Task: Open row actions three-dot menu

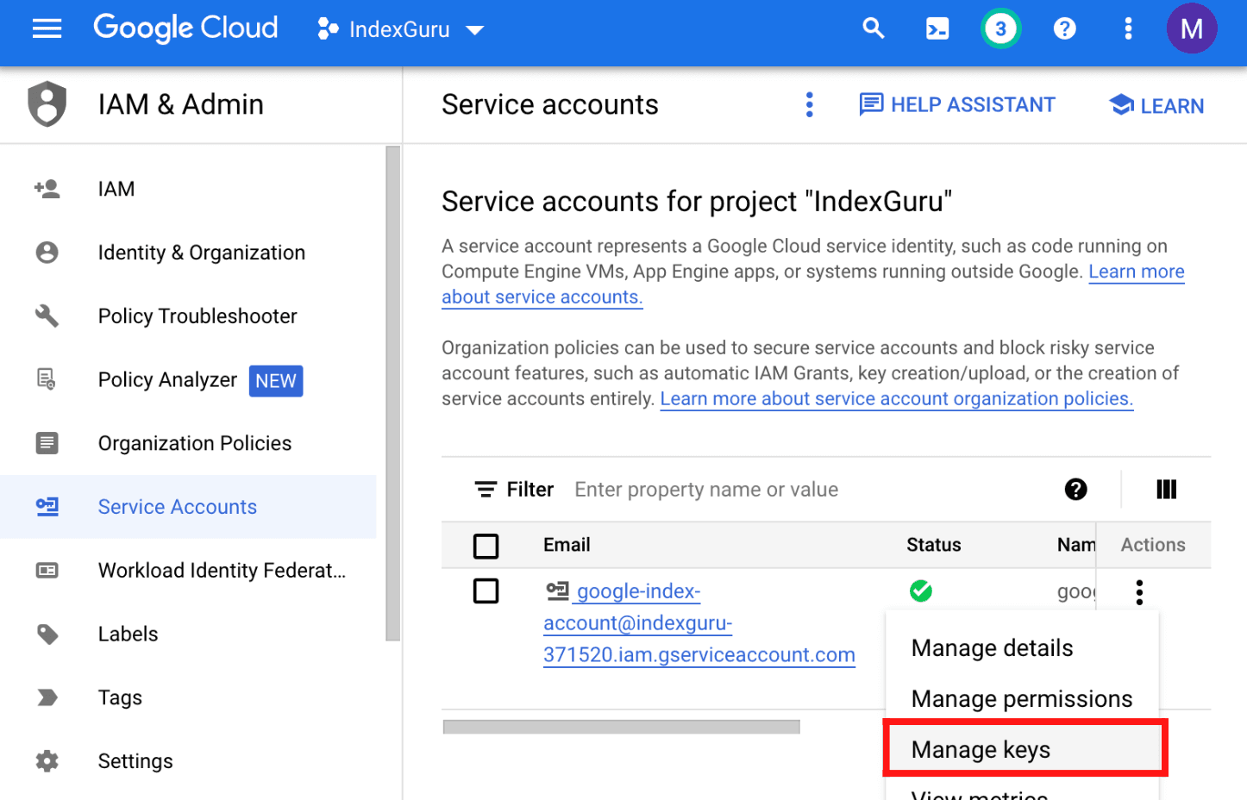Action: coord(1139,592)
